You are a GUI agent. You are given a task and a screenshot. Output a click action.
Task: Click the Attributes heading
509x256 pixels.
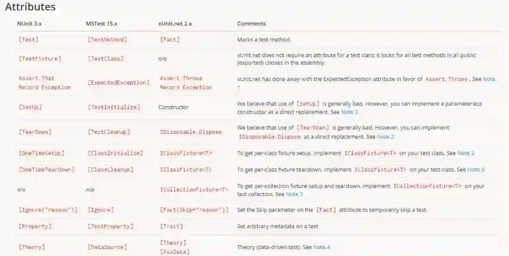click(x=30, y=7)
